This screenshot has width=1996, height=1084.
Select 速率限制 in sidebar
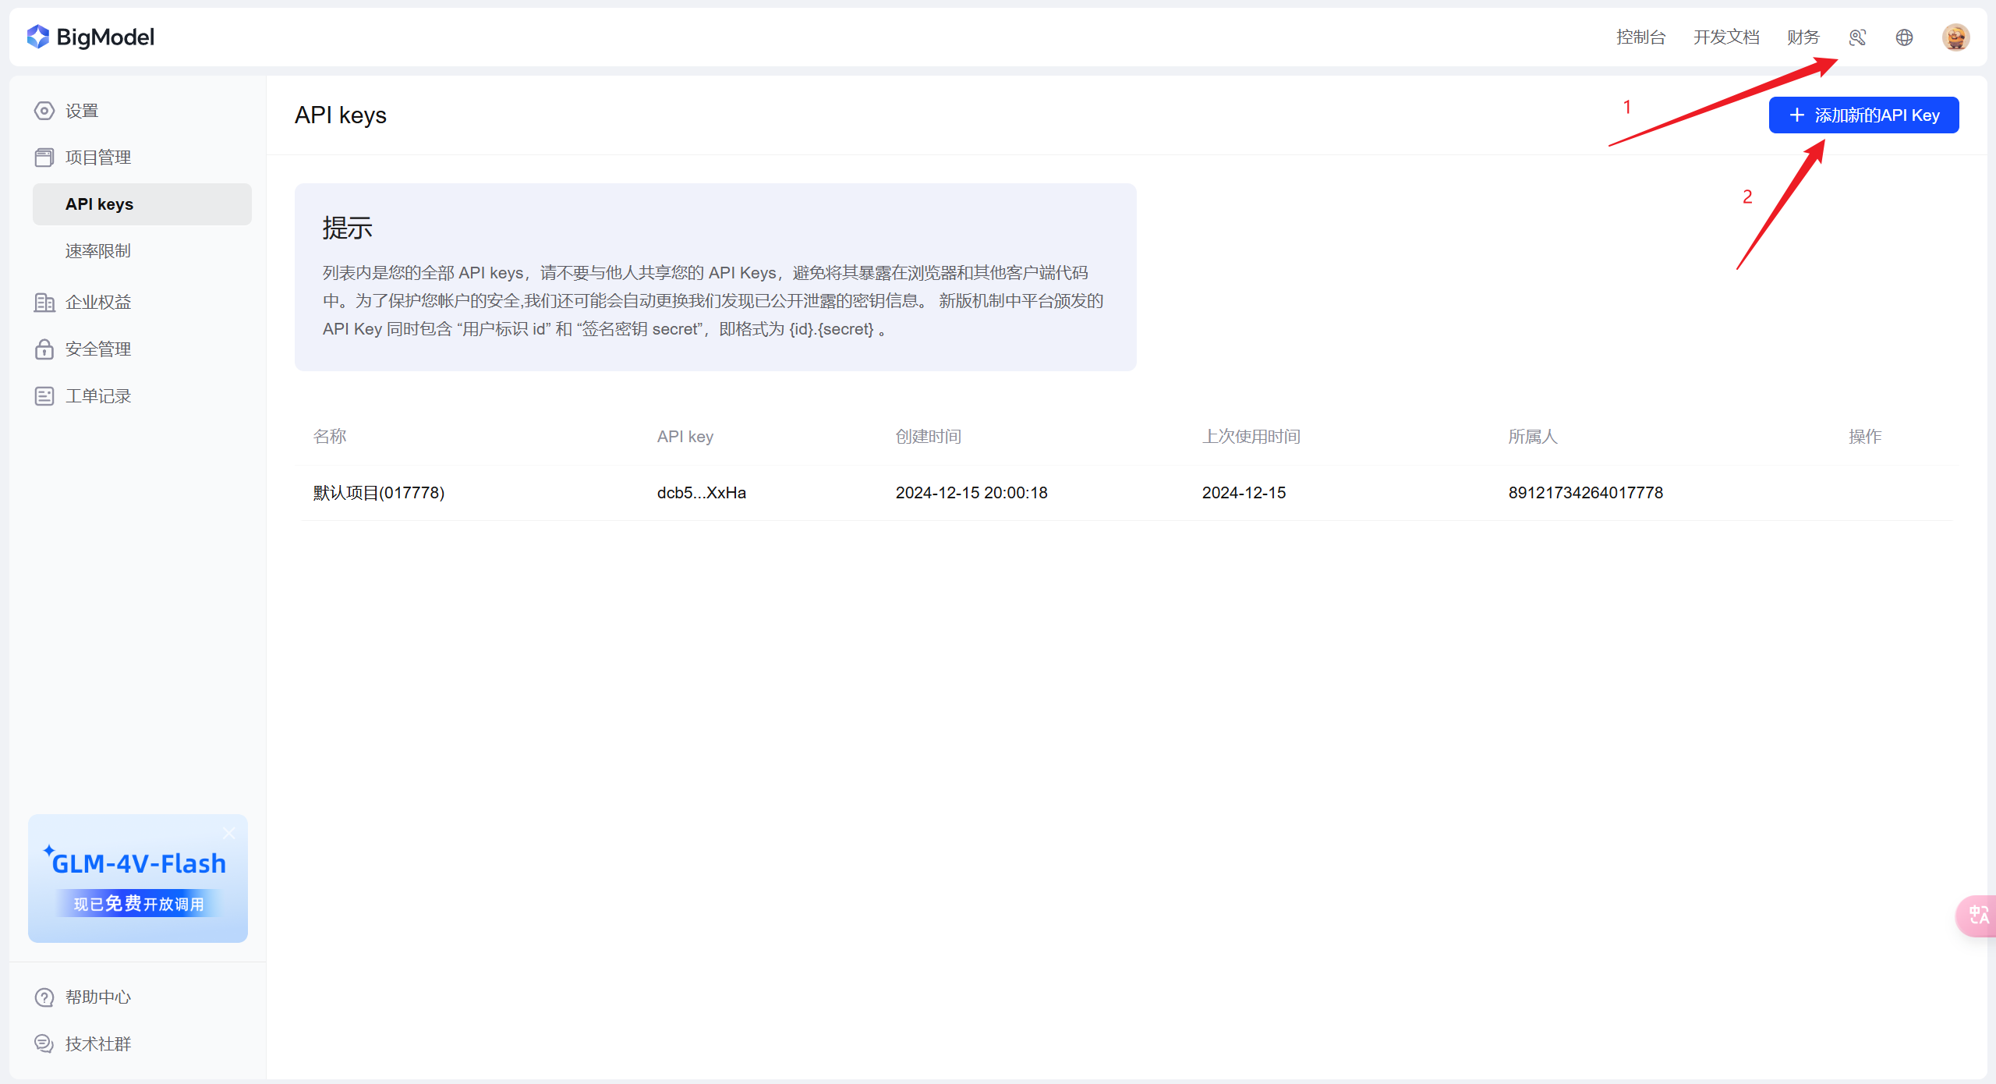click(x=98, y=251)
